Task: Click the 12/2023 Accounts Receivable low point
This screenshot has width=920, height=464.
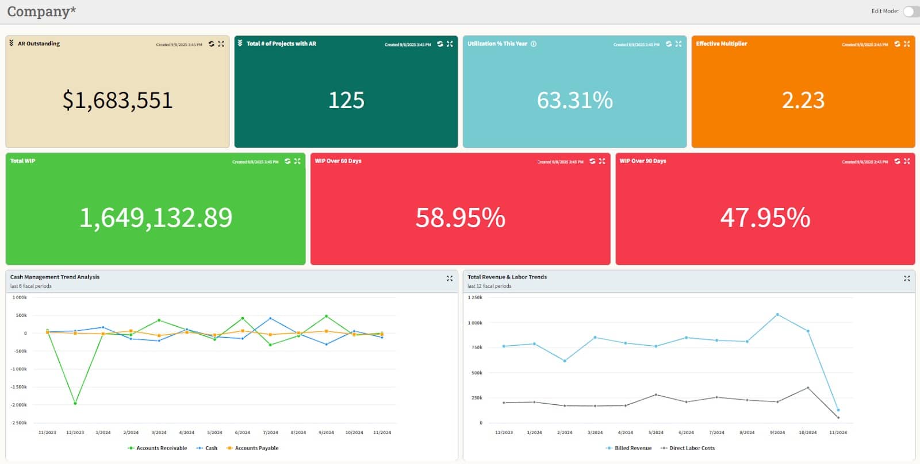Action: tap(75, 403)
